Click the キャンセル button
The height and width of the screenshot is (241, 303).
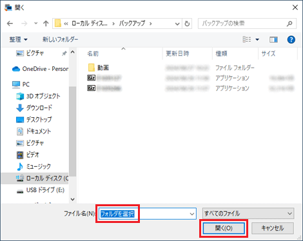(273, 228)
